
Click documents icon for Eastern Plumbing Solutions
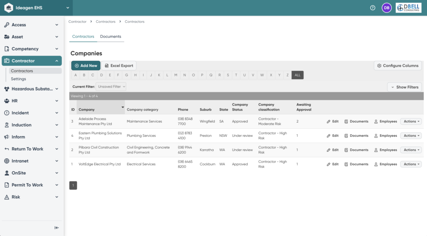[x=346, y=136]
